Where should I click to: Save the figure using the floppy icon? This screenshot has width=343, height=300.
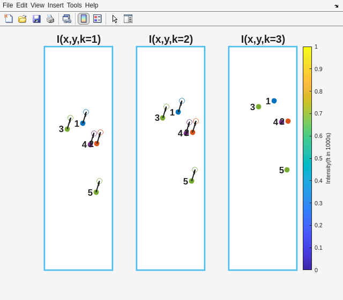pyautogui.click(x=36, y=19)
